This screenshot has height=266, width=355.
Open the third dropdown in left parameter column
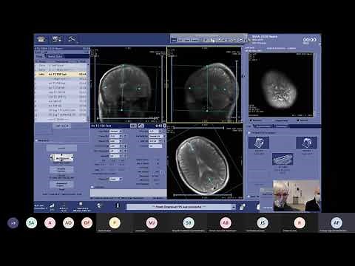tap(115, 141)
